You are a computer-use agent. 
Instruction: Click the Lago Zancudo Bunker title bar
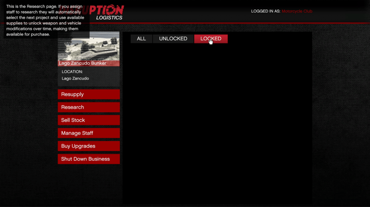click(89, 63)
